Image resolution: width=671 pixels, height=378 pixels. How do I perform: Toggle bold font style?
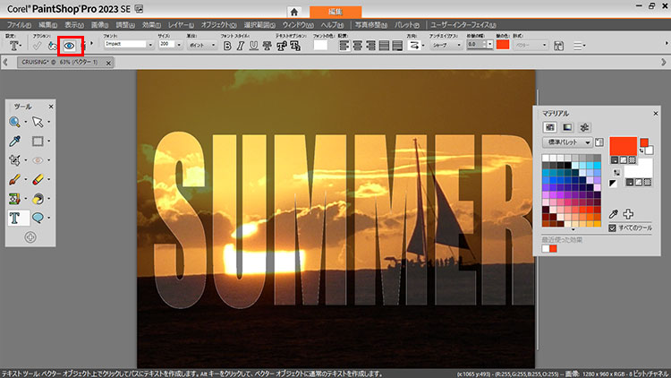[x=227, y=44]
